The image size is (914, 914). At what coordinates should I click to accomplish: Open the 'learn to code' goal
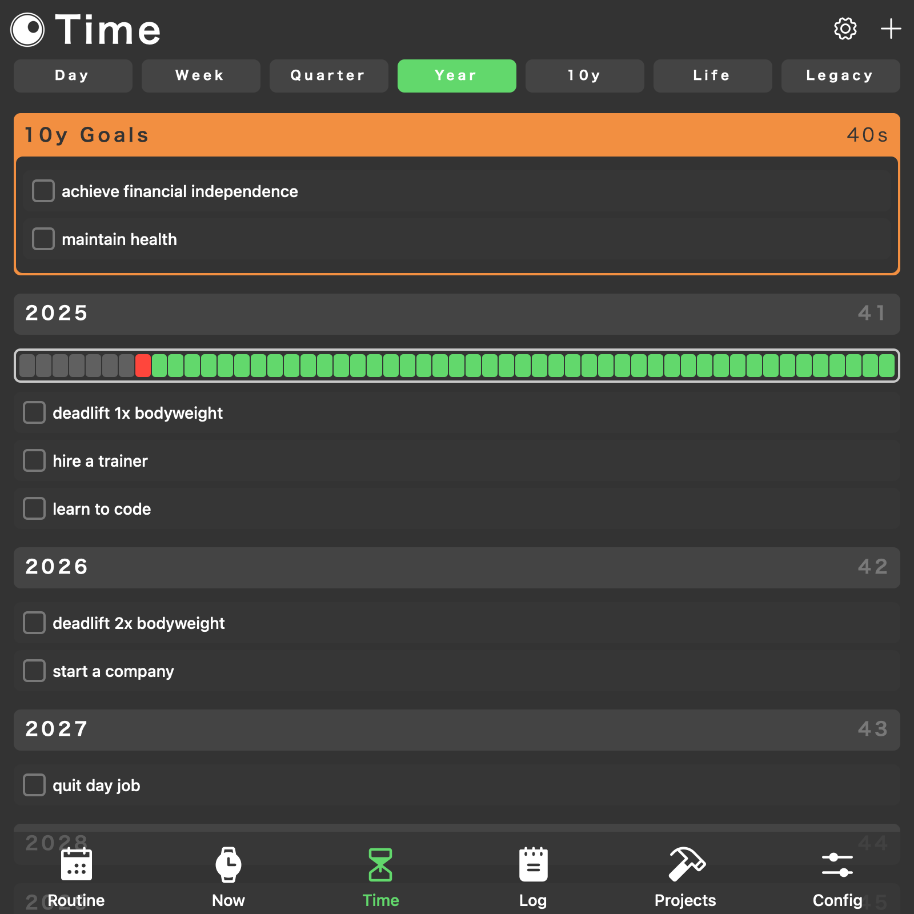coord(102,509)
